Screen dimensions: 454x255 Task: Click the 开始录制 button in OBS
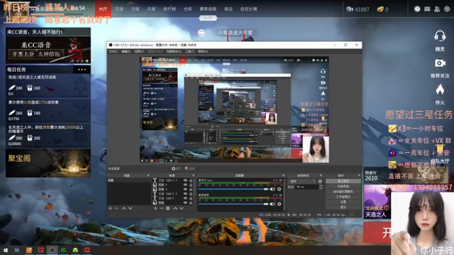point(343,186)
